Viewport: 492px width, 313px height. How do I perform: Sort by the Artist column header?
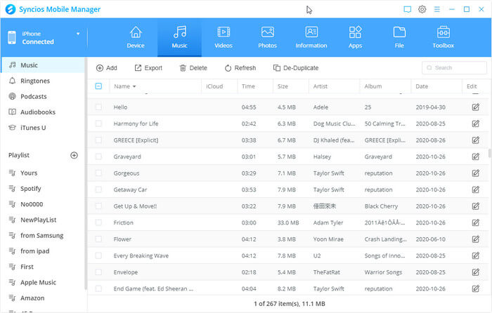tap(321, 86)
